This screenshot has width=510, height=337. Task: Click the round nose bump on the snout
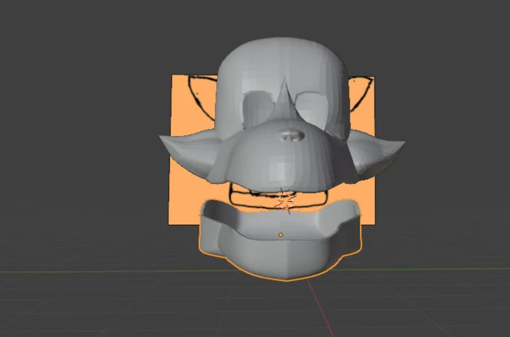pos(291,135)
